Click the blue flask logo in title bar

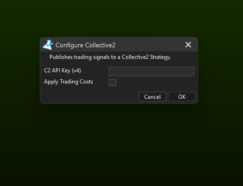48,45
